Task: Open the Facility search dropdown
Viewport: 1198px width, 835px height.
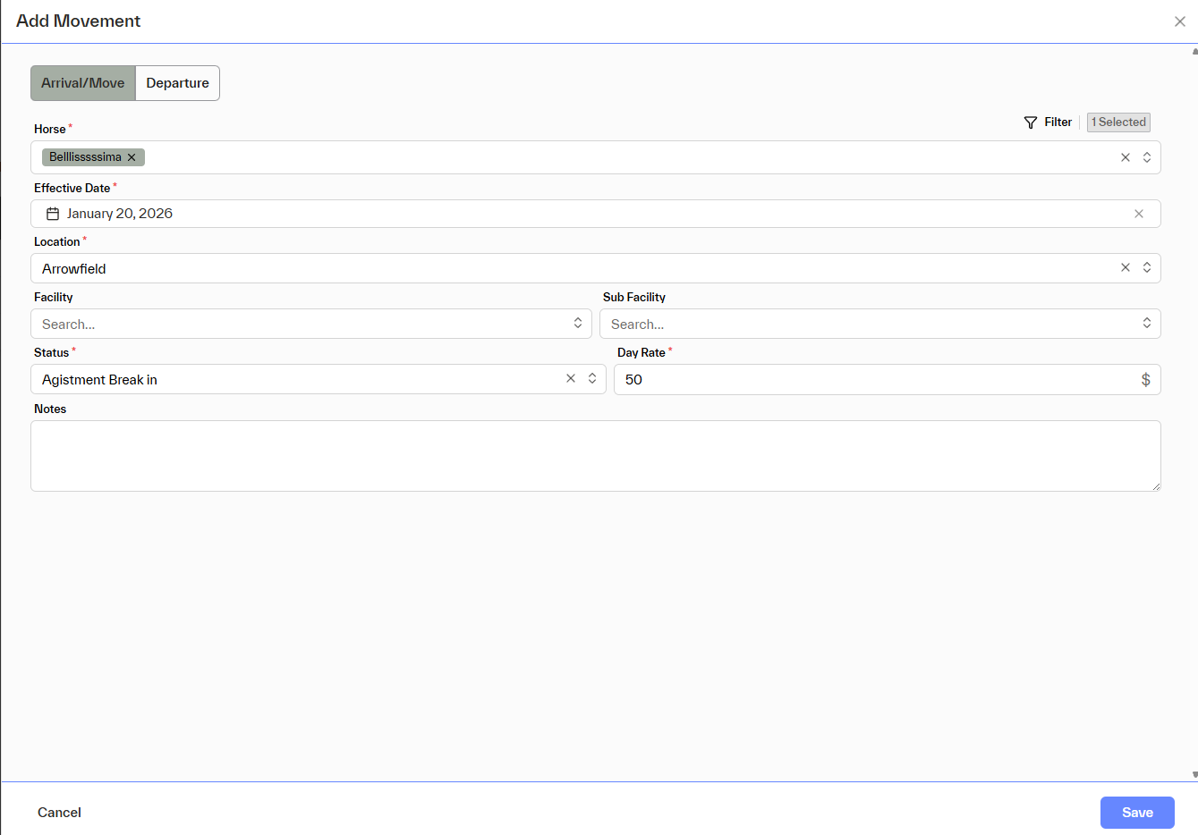Action: pos(578,324)
